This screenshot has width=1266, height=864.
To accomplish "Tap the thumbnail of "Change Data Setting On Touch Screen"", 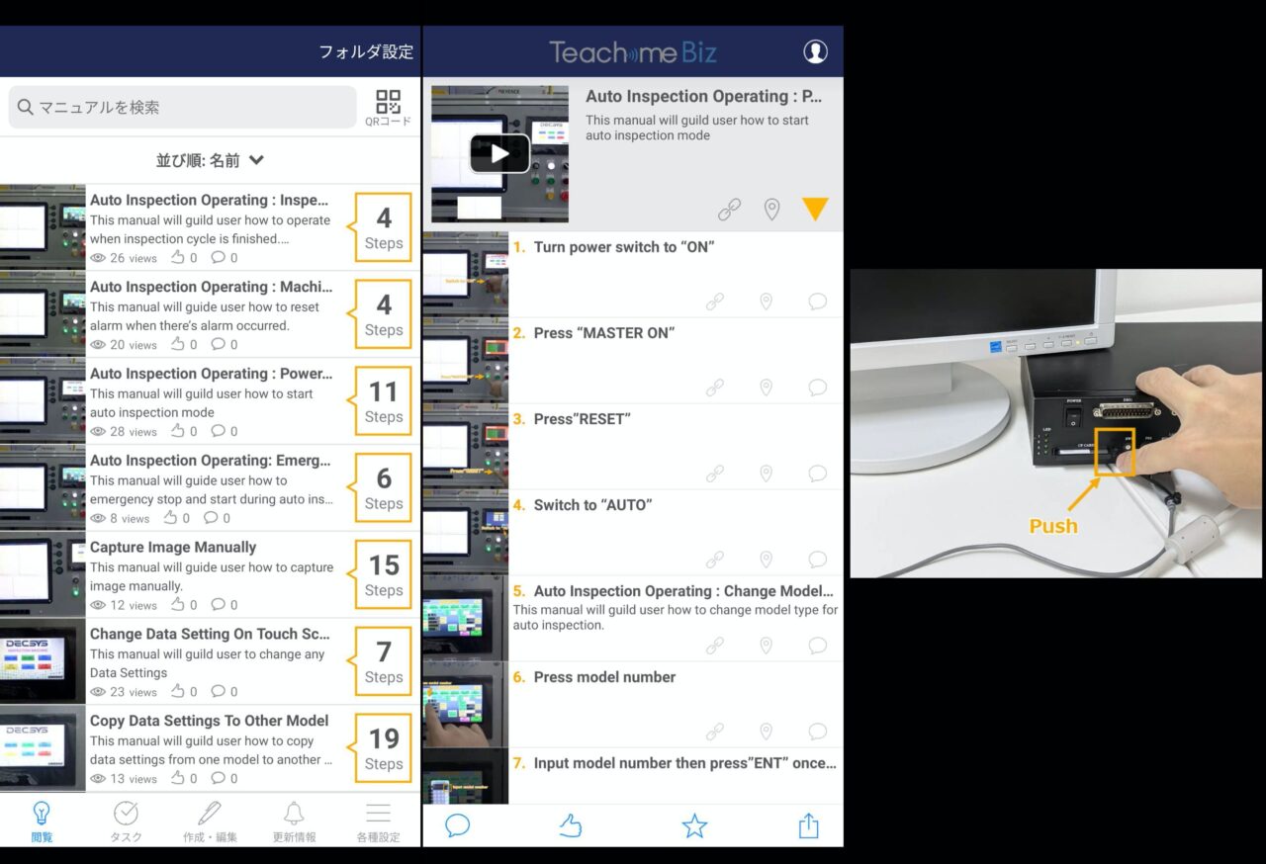I will (42, 660).
